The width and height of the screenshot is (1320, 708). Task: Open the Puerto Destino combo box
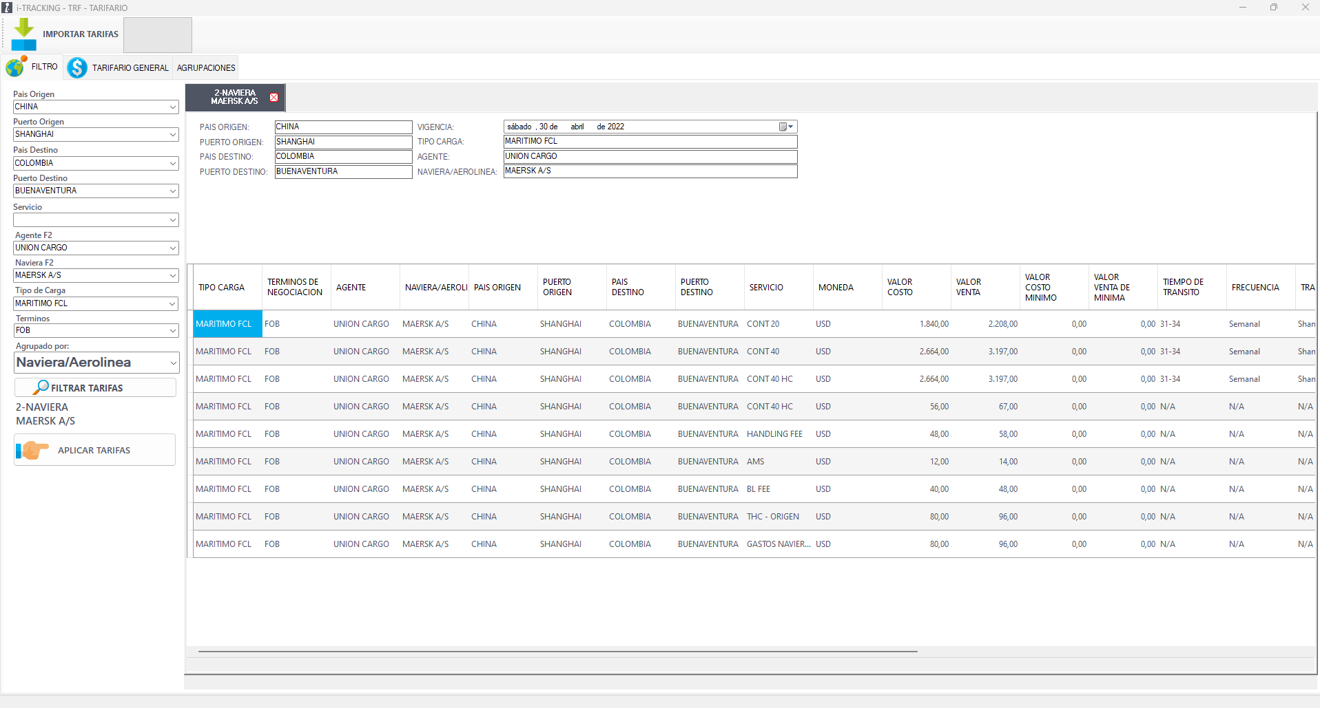[172, 191]
